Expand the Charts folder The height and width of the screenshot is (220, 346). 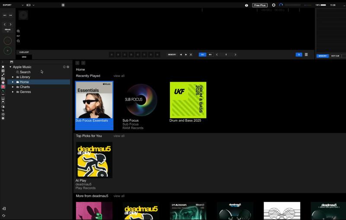click(13, 87)
